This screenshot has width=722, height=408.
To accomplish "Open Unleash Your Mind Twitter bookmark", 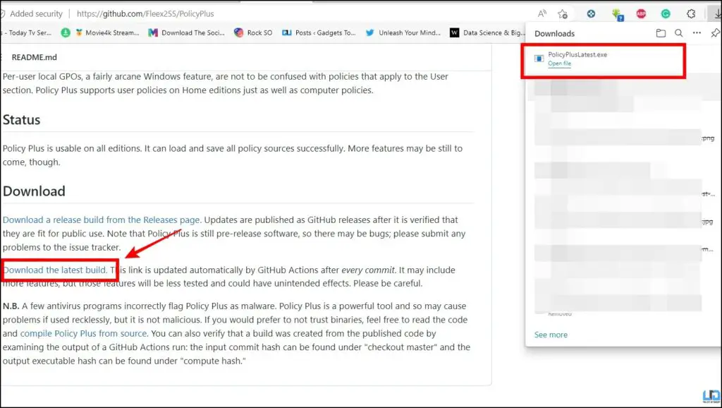I will point(403,32).
